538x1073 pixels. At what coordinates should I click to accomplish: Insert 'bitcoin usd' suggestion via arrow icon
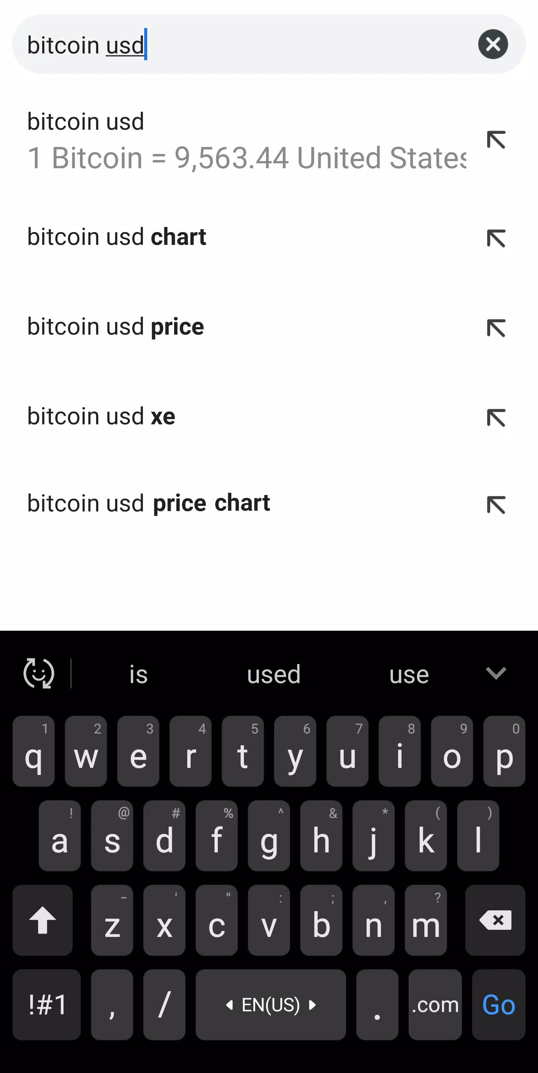click(496, 139)
